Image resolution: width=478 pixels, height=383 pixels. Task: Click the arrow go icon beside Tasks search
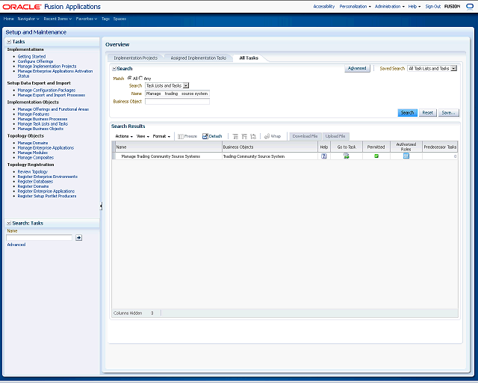pyautogui.click(x=78, y=237)
